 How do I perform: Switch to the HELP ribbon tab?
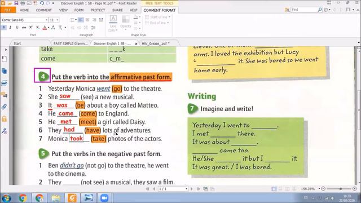(134, 10)
